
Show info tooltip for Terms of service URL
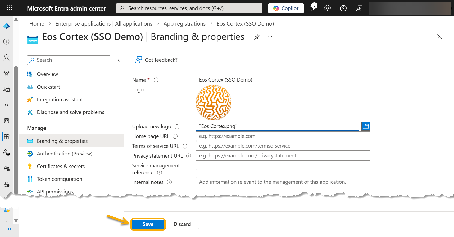[185, 146]
